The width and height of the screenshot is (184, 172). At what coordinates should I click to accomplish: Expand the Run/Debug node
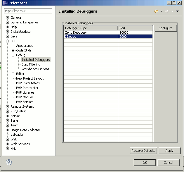pos(7,111)
